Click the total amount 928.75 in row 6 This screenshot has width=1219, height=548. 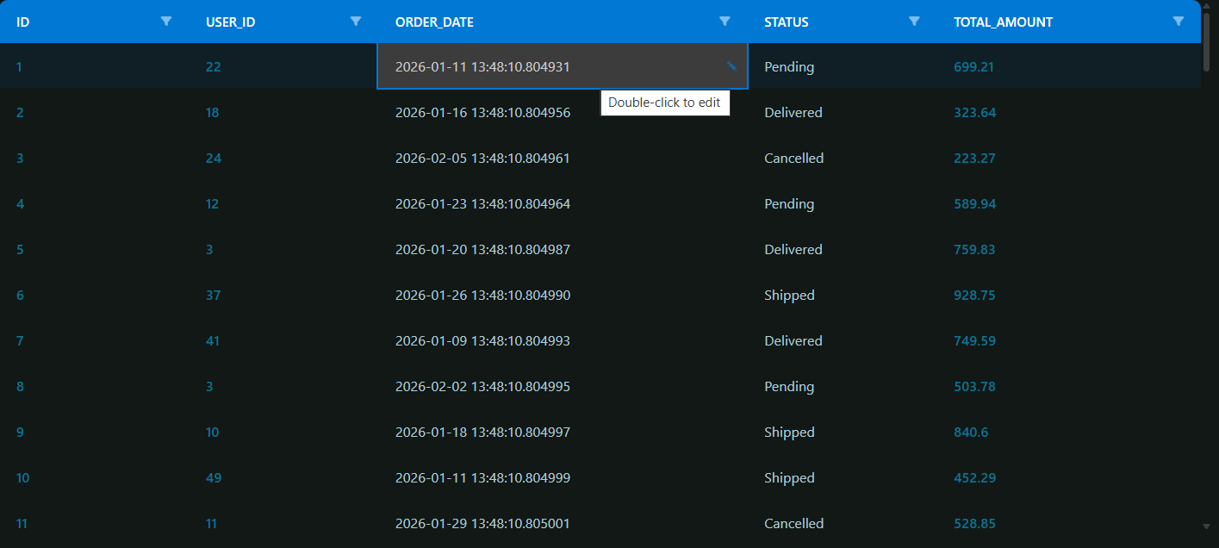click(974, 295)
